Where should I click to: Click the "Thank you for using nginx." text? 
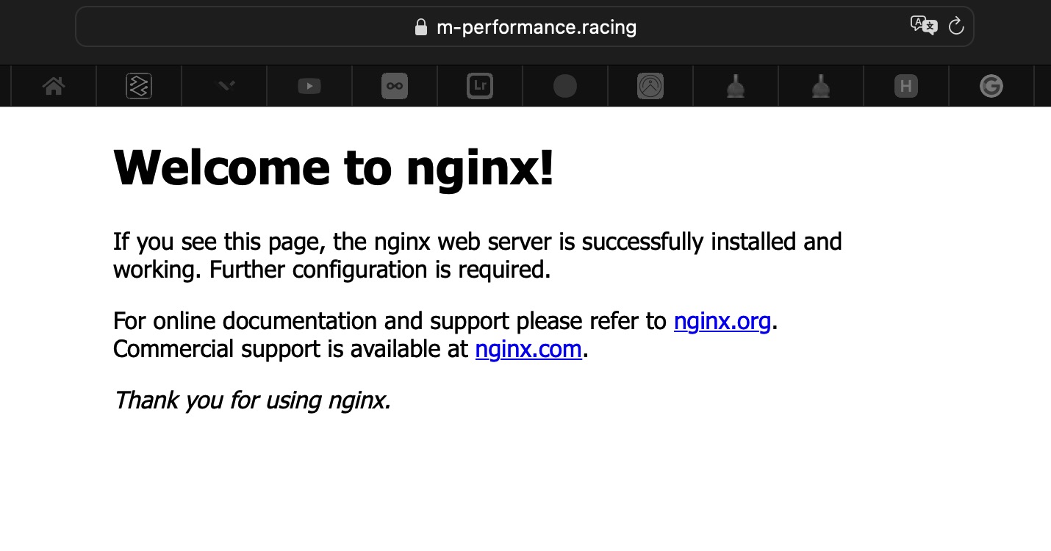coord(251,400)
